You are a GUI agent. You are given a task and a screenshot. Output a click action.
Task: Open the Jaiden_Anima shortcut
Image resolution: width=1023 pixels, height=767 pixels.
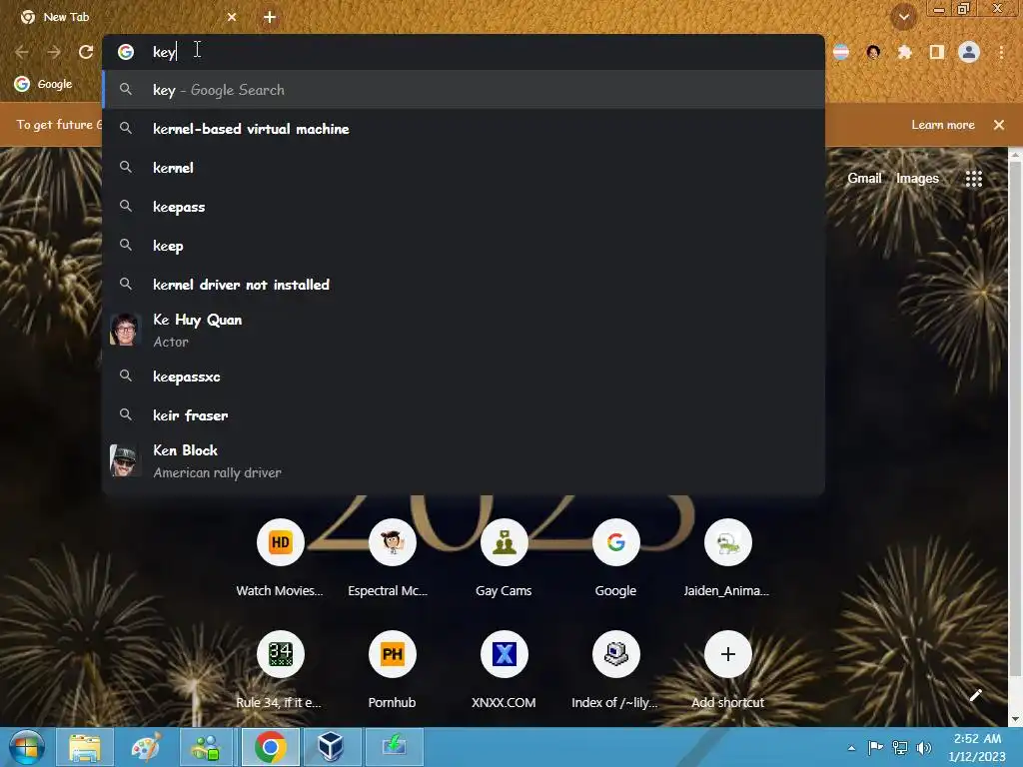[727, 557]
